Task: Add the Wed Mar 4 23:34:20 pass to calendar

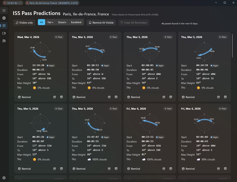Action: point(61,97)
